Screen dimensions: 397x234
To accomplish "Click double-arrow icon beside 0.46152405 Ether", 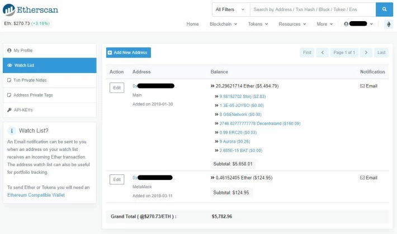I will [212, 178].
